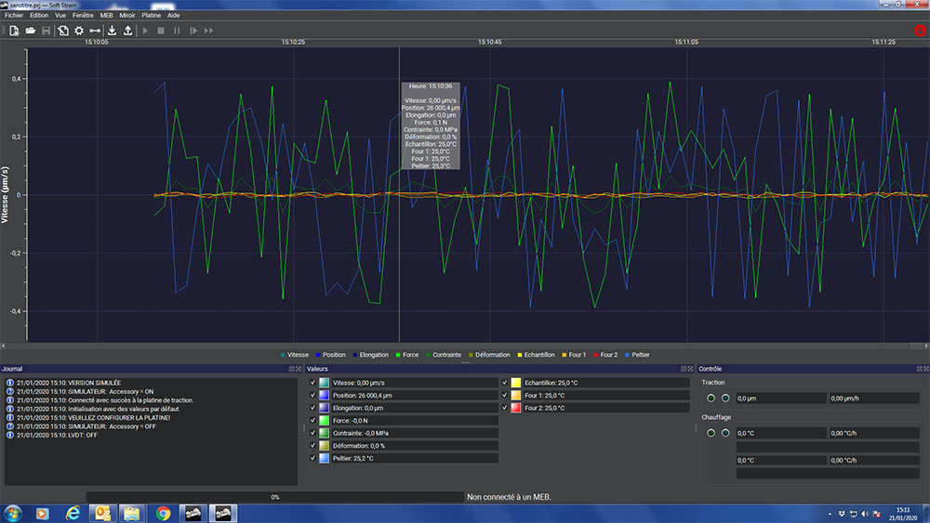
Task: Open the settings gear in the toolbar
Action: click(x=79, y=31)
